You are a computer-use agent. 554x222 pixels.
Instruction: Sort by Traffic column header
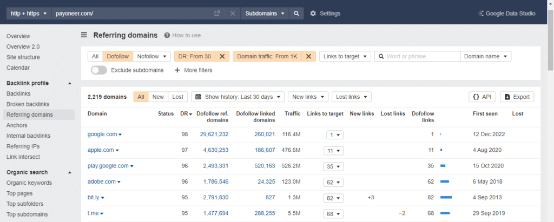click(x=293, y=113)
